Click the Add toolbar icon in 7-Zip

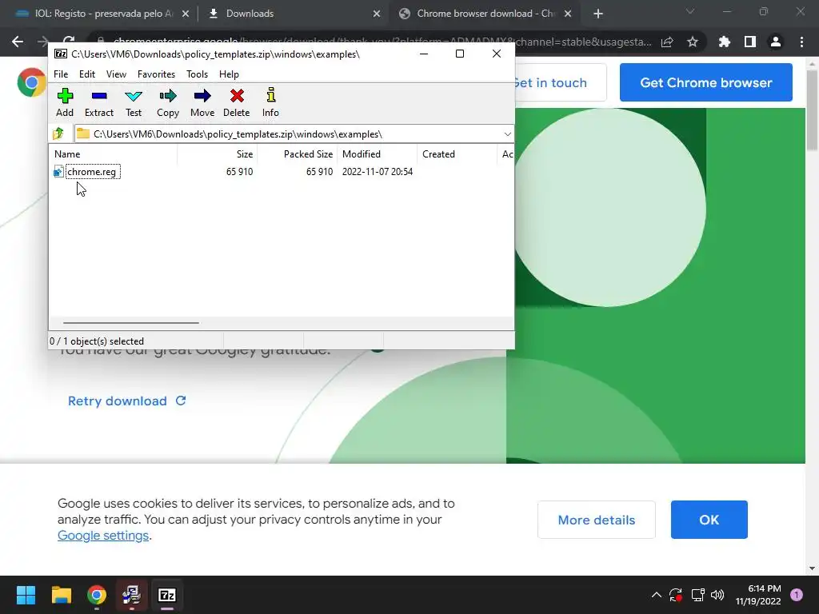pos(65,102)
